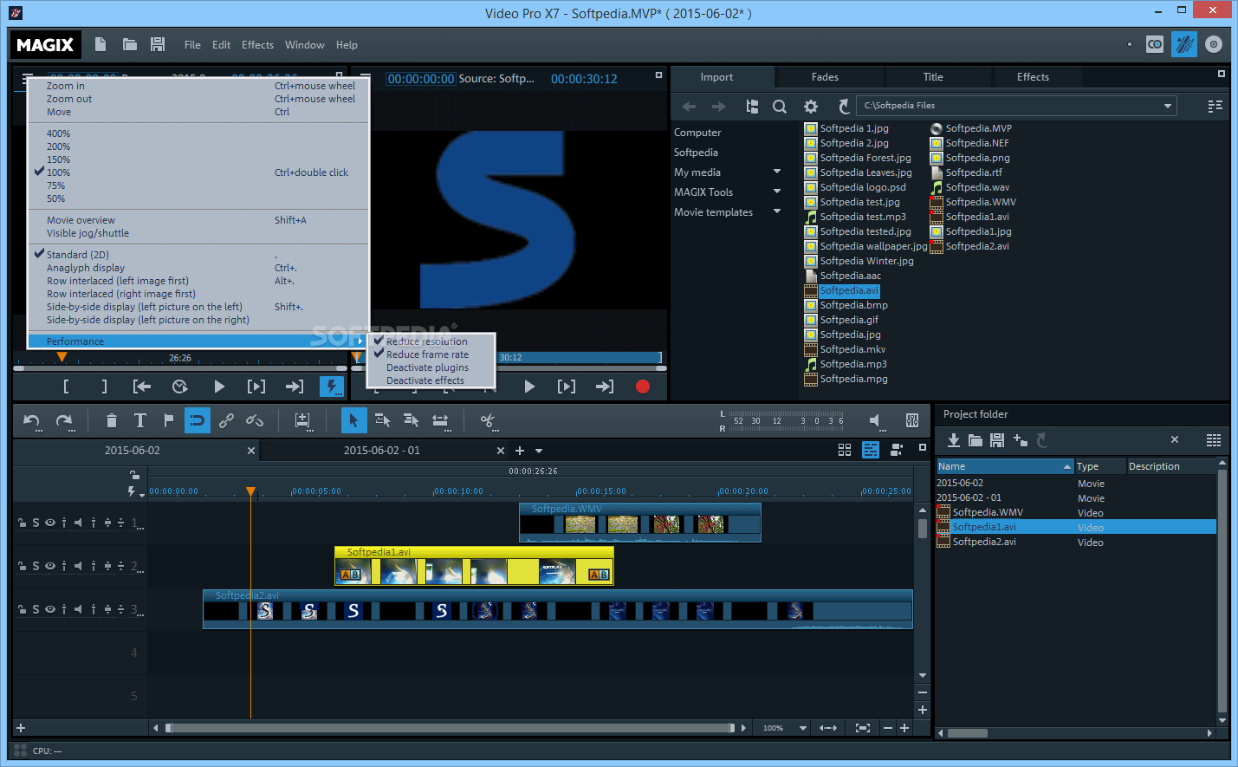This screenshot has height=767, width=1238.
Task: Click the ungroup broken chain icon
Action: click(255, 420)
